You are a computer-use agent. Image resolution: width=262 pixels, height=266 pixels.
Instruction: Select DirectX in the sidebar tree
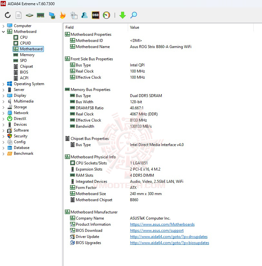[20, 119]
